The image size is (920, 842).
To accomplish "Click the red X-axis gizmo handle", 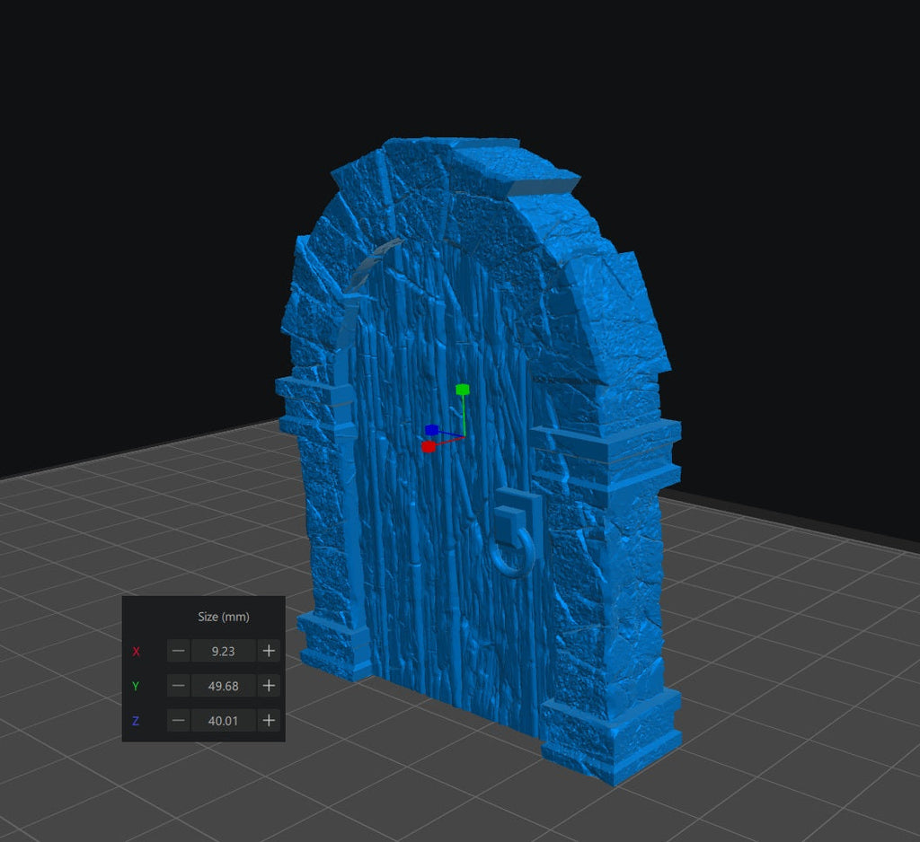I will tap(429, 446).
